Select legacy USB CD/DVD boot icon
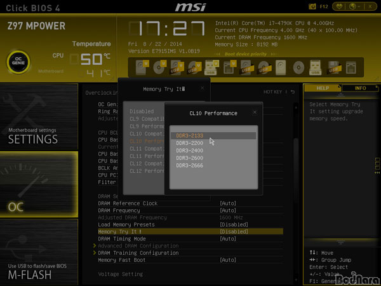This screenshot has width=381, height=286. (264, 67)
